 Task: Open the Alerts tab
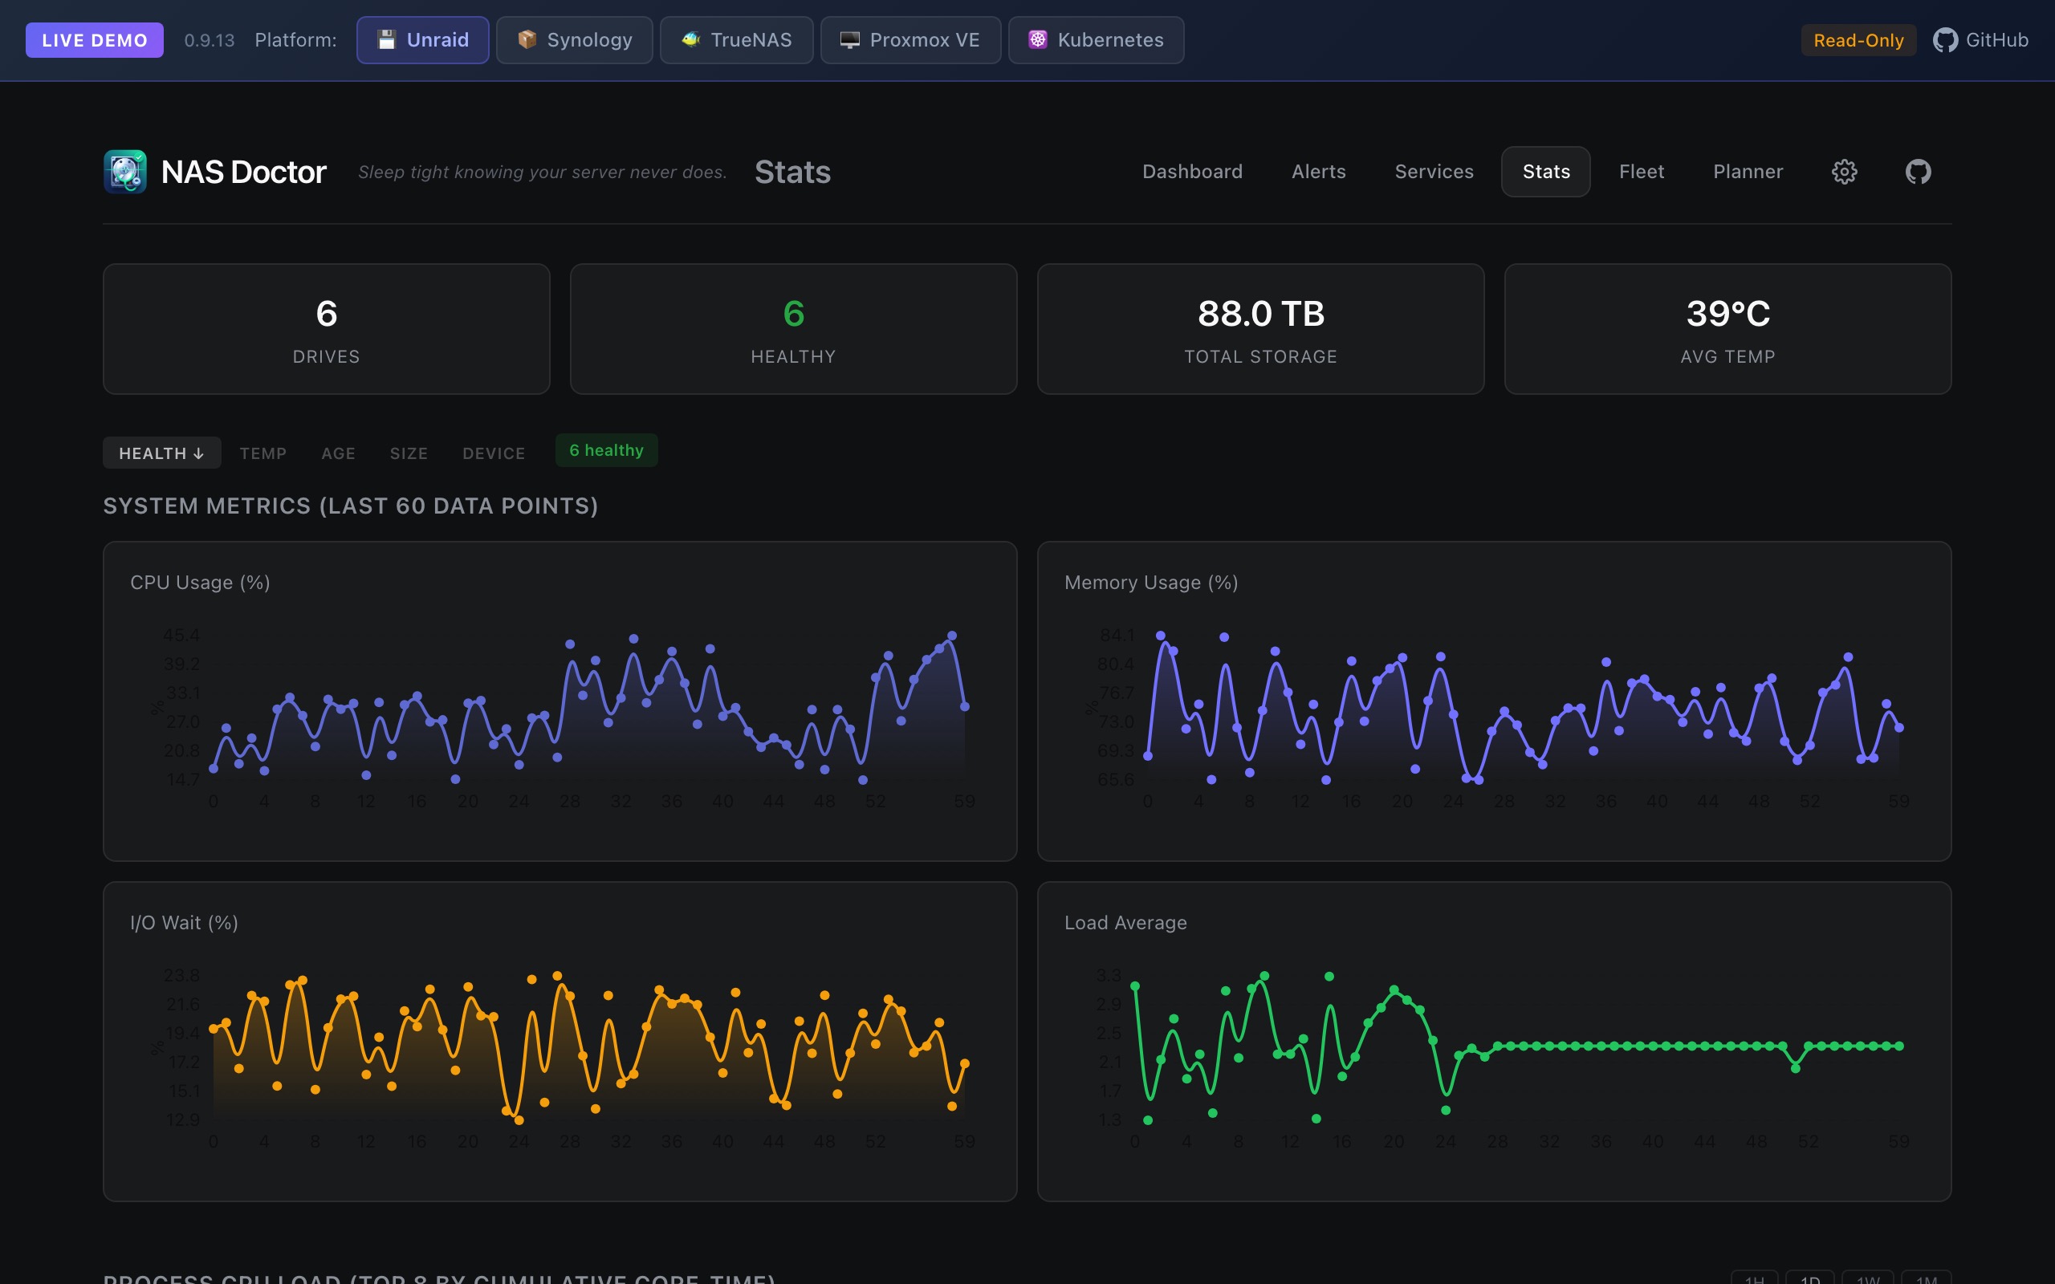tap(1318, 172)
